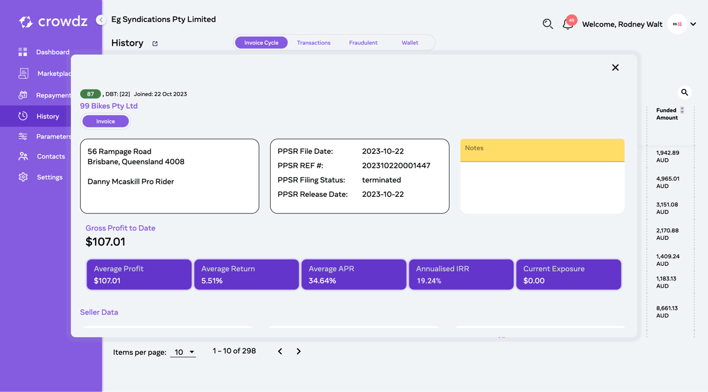Open the 99 Bikes Pty Ltd link

tap(109, 106)
